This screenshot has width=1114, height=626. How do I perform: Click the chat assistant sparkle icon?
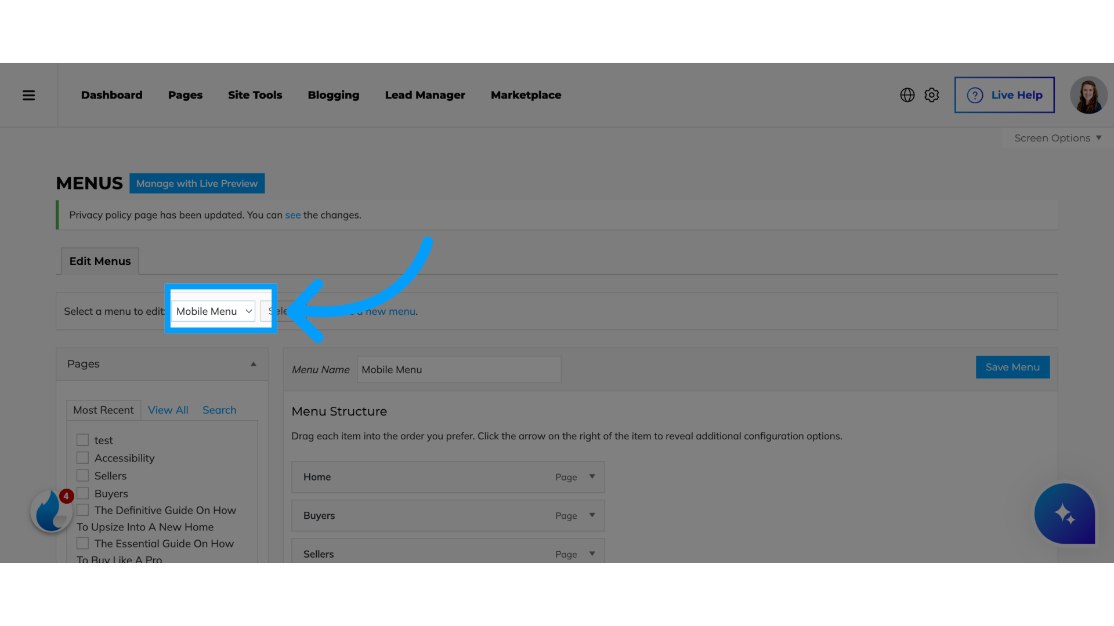coord(1064,514)
